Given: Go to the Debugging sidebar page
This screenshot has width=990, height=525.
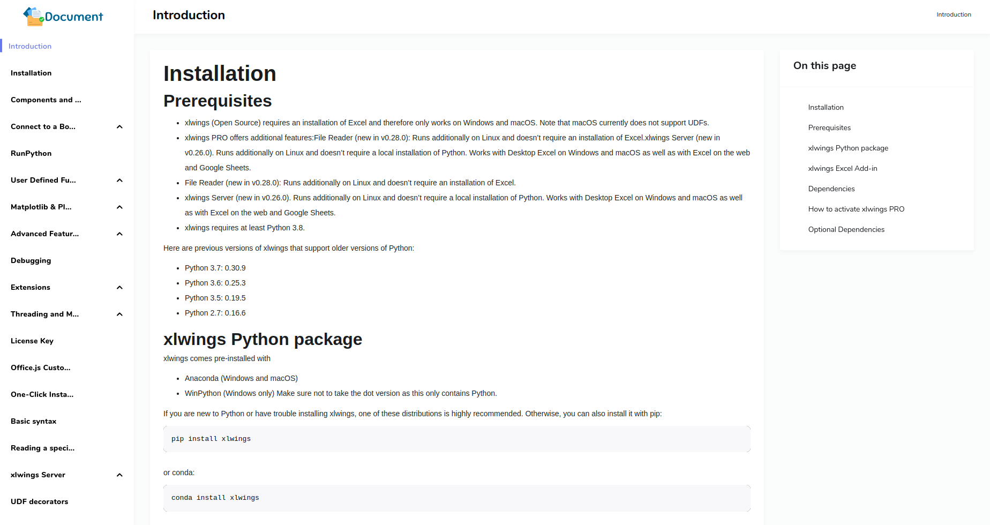Looking at the screenshot, I should coord(31,260).
